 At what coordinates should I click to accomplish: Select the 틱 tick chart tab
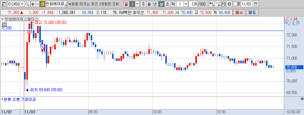pos(173,4)
